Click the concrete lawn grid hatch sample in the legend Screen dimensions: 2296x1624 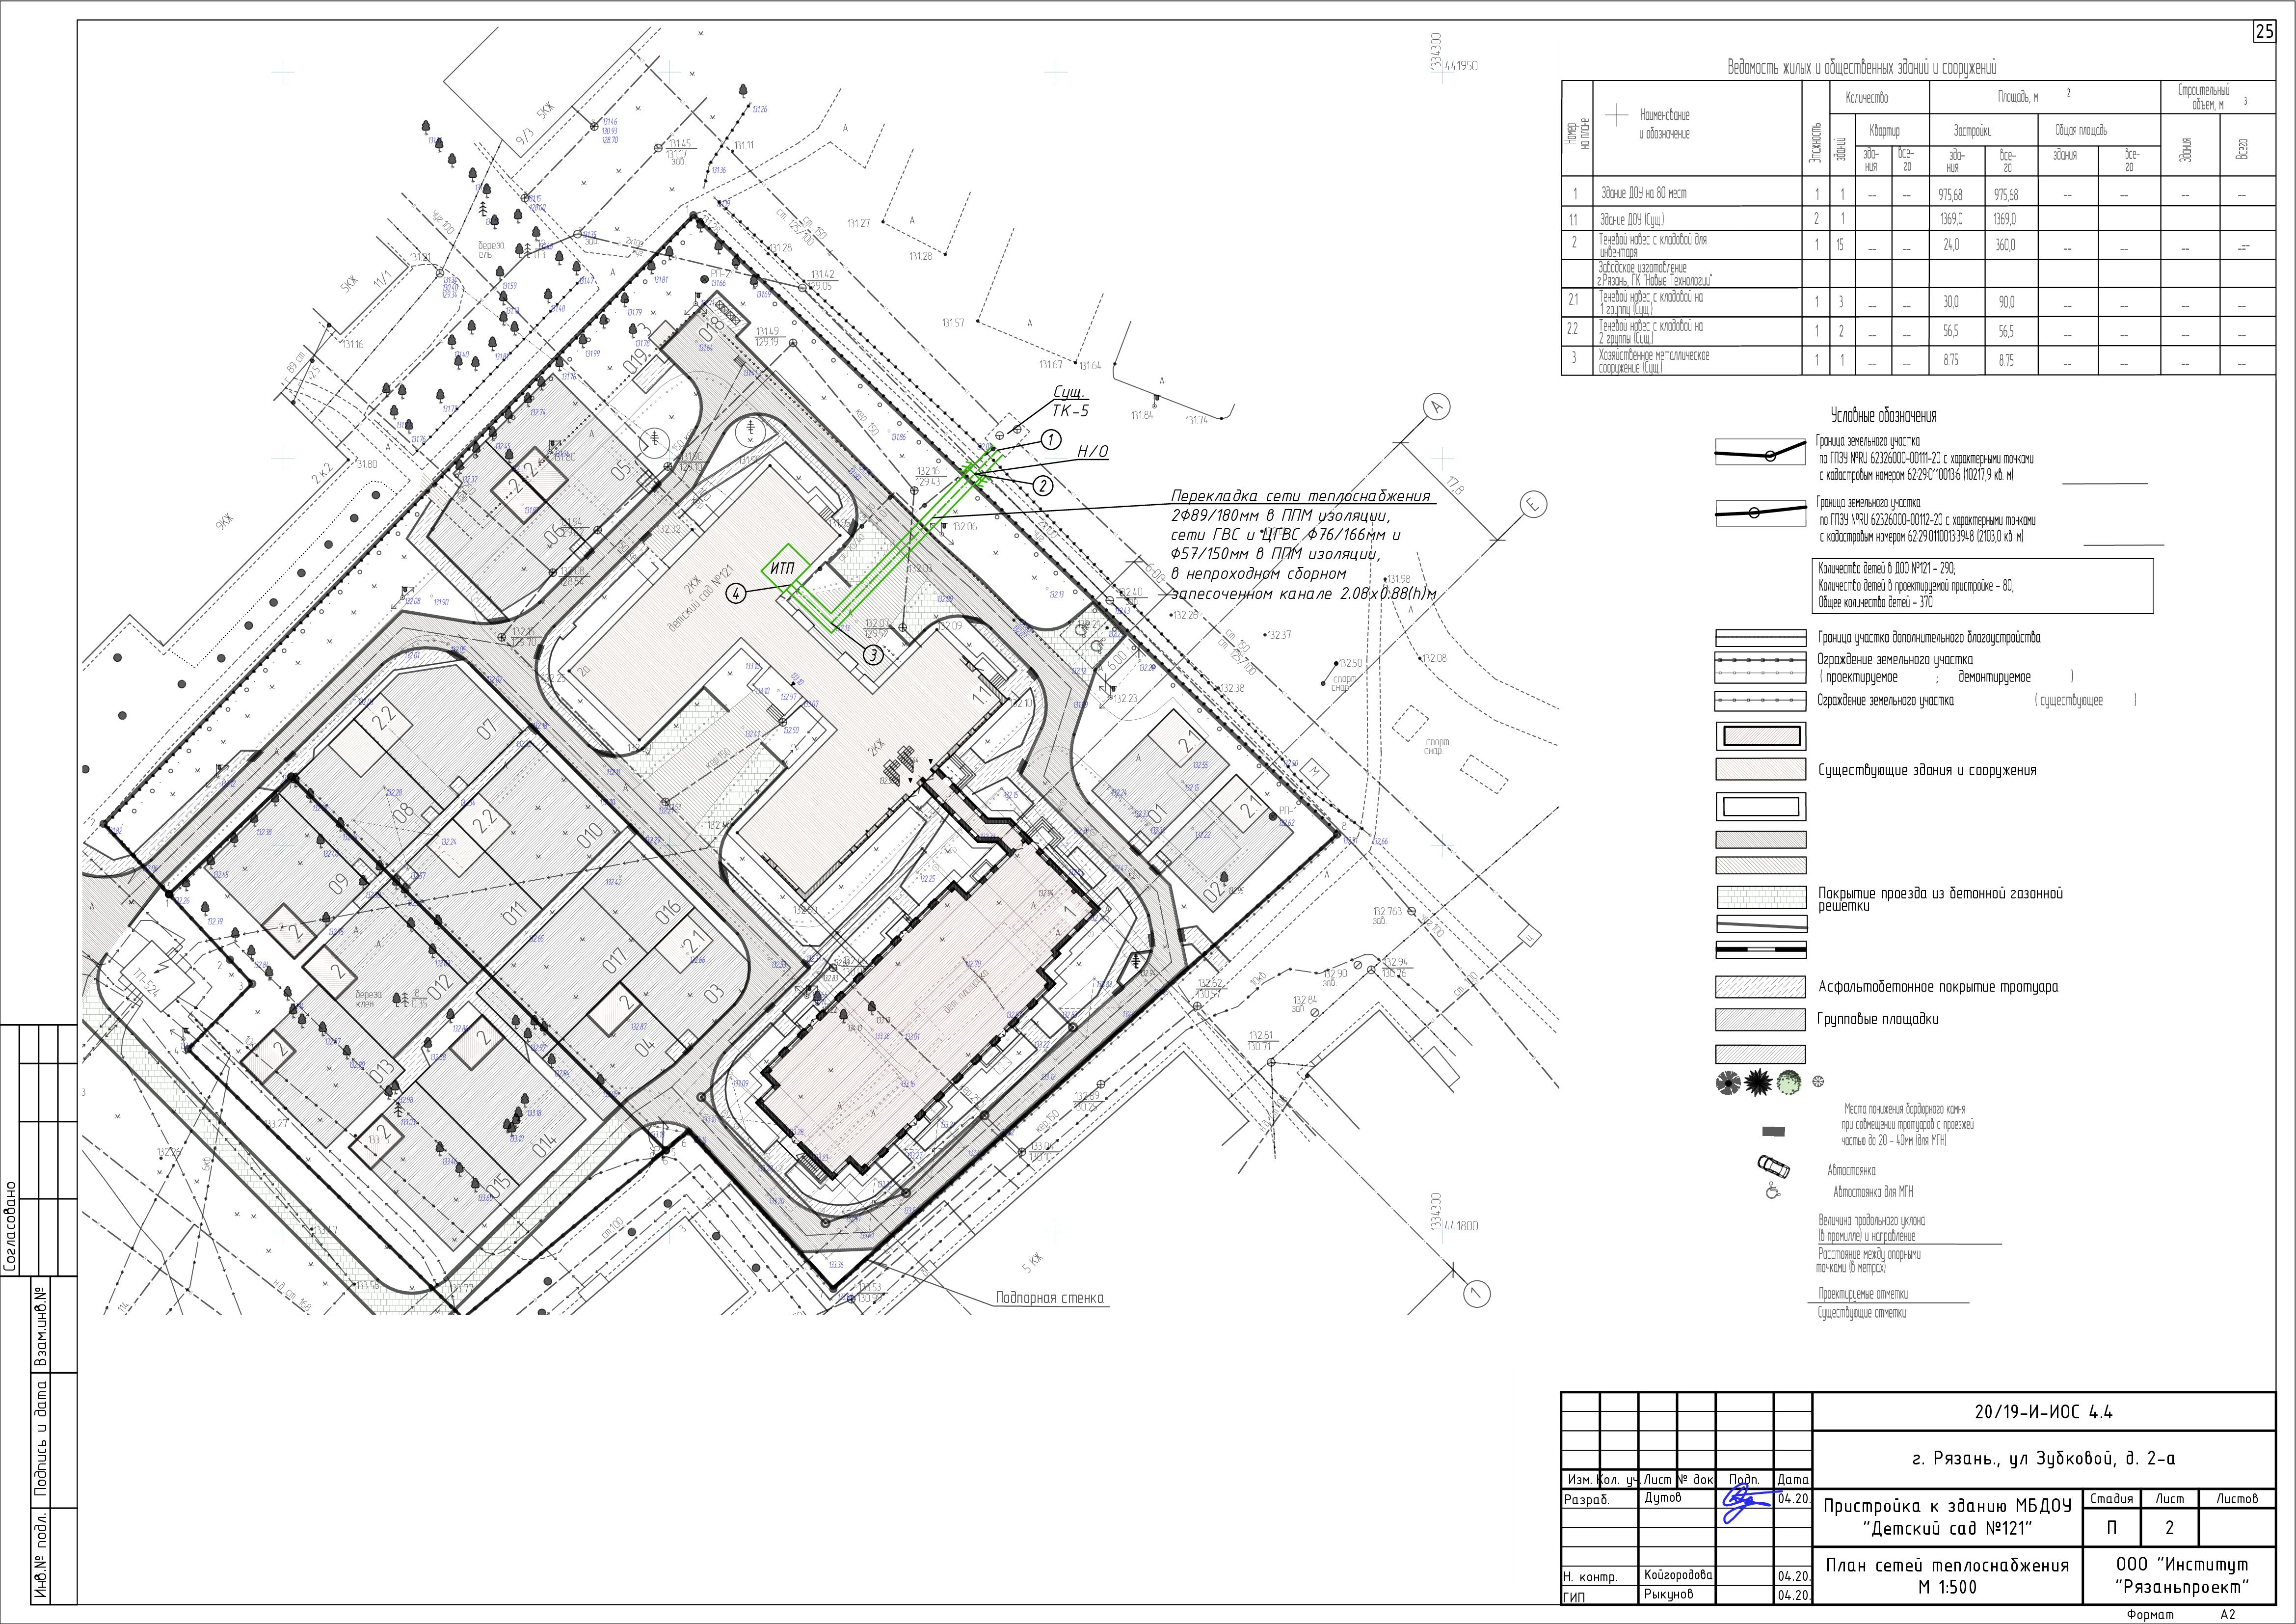click(x=1761, y=897)
